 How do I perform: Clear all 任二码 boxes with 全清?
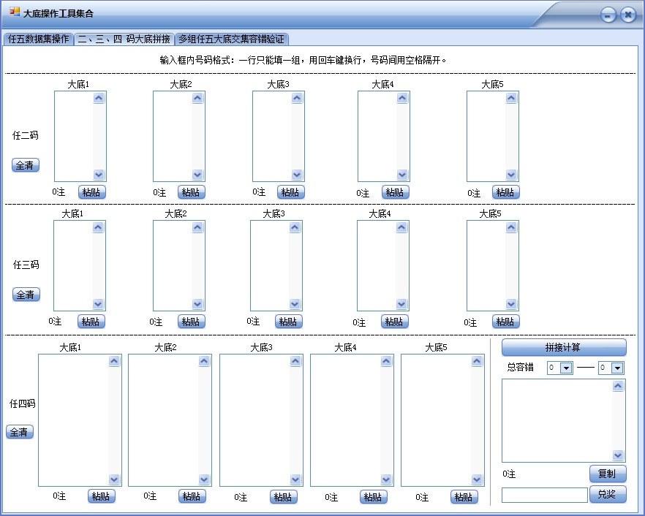point(26,165)
